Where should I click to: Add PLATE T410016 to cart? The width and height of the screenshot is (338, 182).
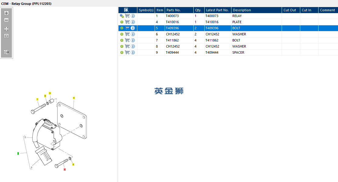click(127, 22)
